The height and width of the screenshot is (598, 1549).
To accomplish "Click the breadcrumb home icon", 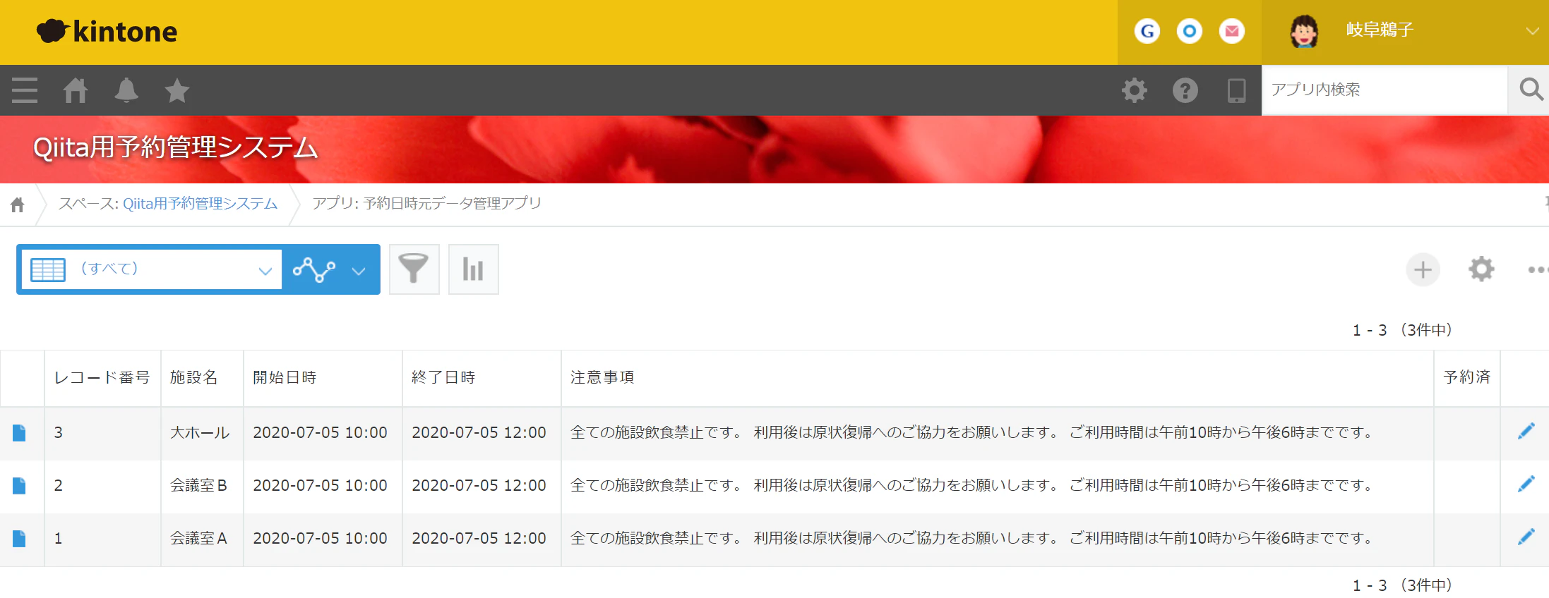I will click(18, 205).
